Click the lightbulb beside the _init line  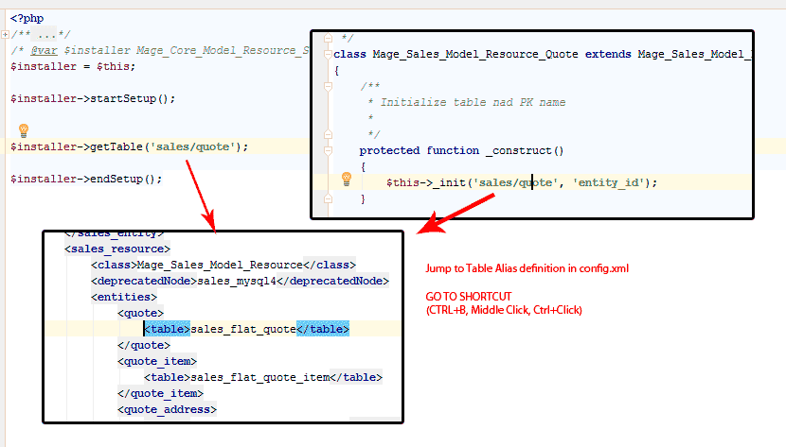[347, 179]
